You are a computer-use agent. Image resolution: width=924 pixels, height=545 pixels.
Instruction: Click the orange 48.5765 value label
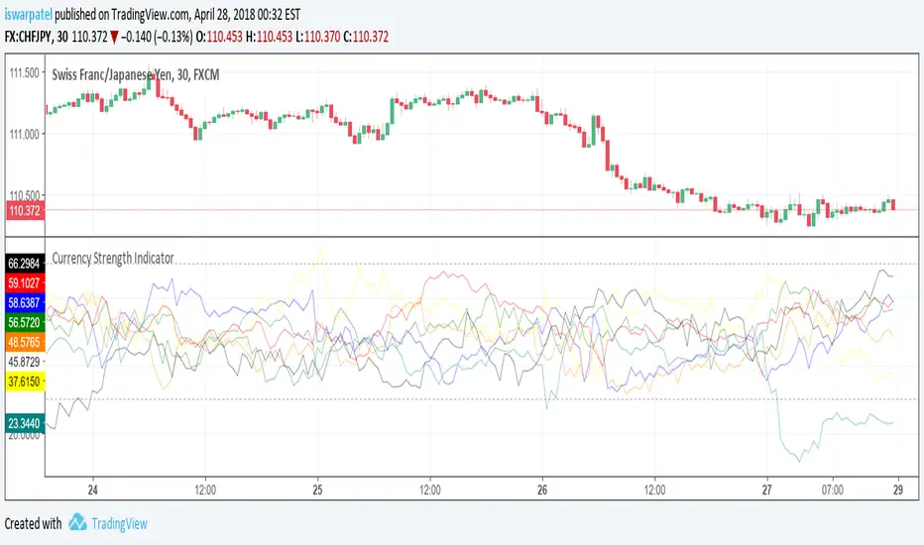(x=23, y=341)
